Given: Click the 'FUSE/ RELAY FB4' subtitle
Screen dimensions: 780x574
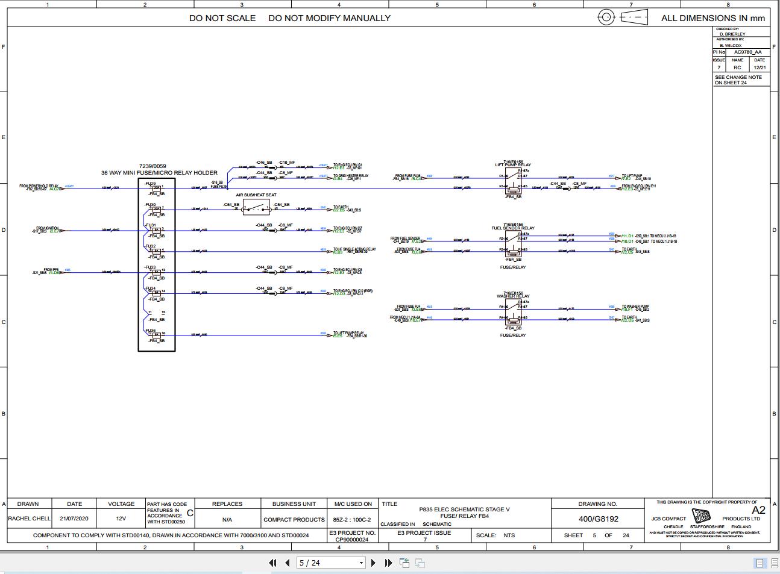Looking at the screenshot, I should [464, 516].
